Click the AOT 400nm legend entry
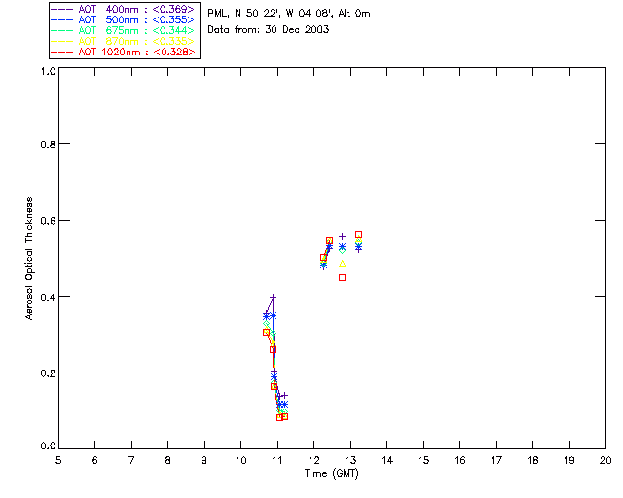Screen dimensions: 623x498 (x=124, y=9)
